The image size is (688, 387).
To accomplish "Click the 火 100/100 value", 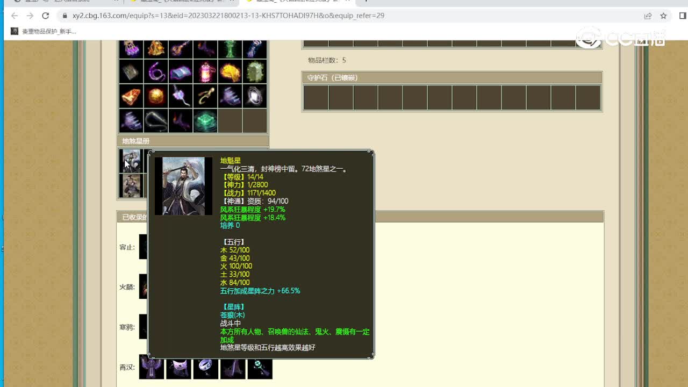I will click(236, 266).
